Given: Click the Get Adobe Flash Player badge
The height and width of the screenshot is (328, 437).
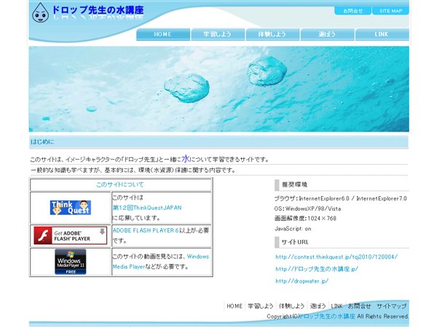Looking at the screenshot, I should [70, 235].
